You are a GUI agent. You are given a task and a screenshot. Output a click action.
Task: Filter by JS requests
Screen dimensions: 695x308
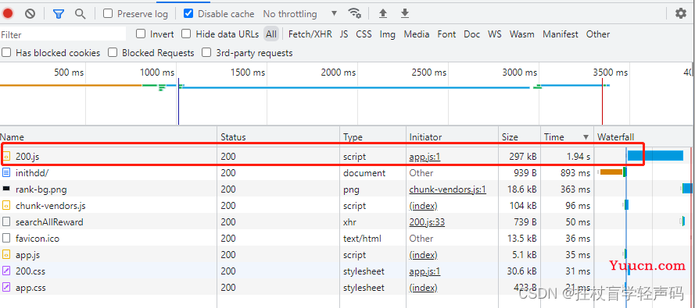pos(344,34)
